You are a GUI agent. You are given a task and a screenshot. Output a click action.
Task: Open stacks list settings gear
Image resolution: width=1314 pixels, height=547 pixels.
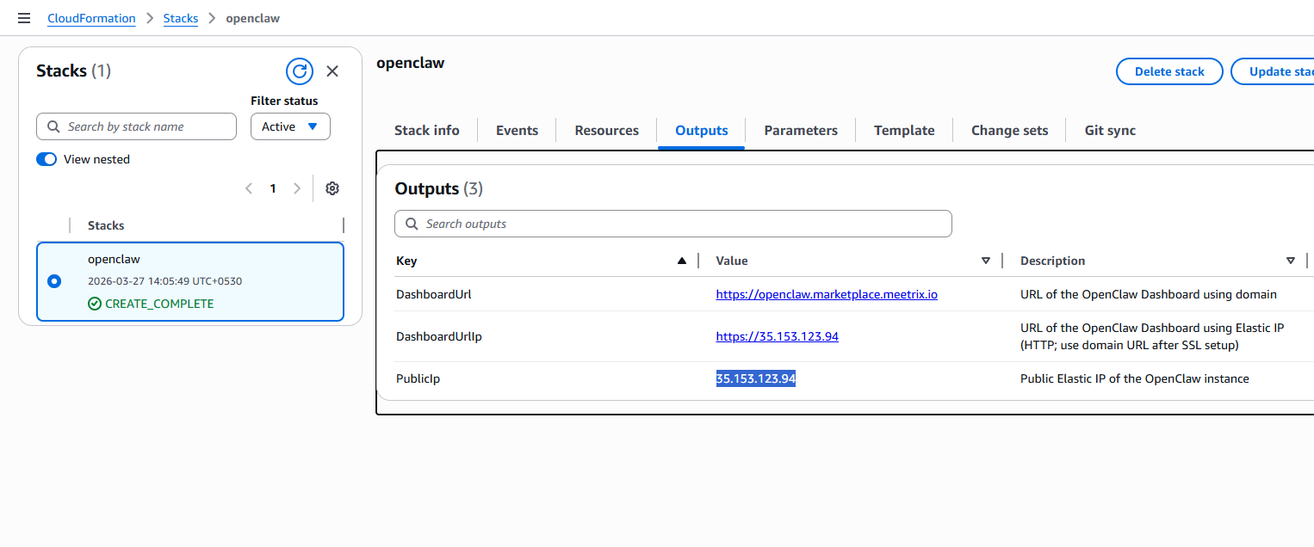click(x=332, y=188)
